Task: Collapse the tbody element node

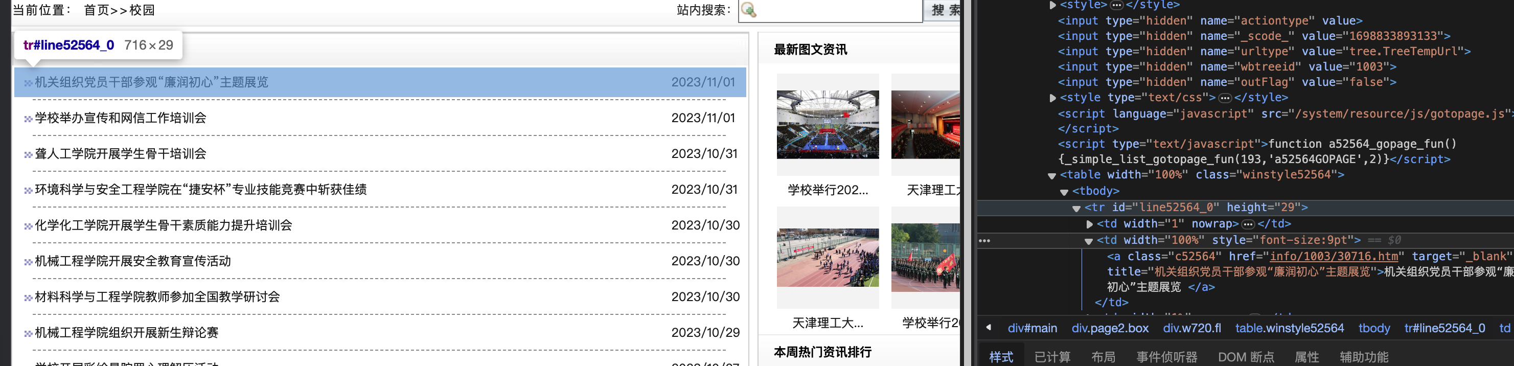Action: click(x=1064, y=192)
